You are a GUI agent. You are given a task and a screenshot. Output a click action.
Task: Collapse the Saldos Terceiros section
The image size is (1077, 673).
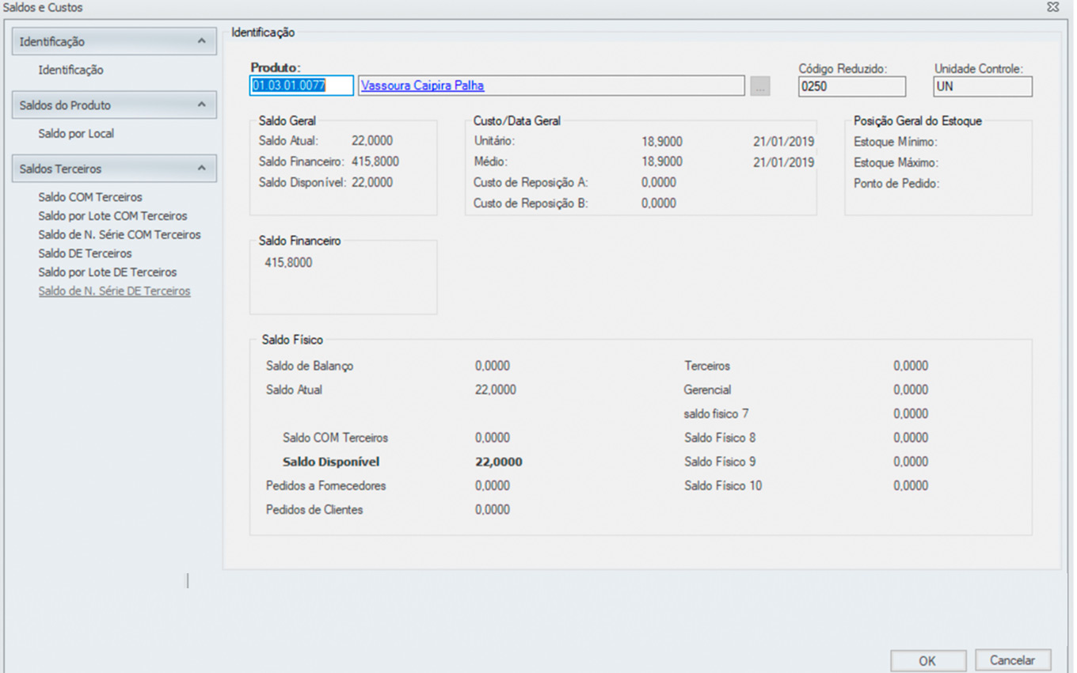[201, 168]
